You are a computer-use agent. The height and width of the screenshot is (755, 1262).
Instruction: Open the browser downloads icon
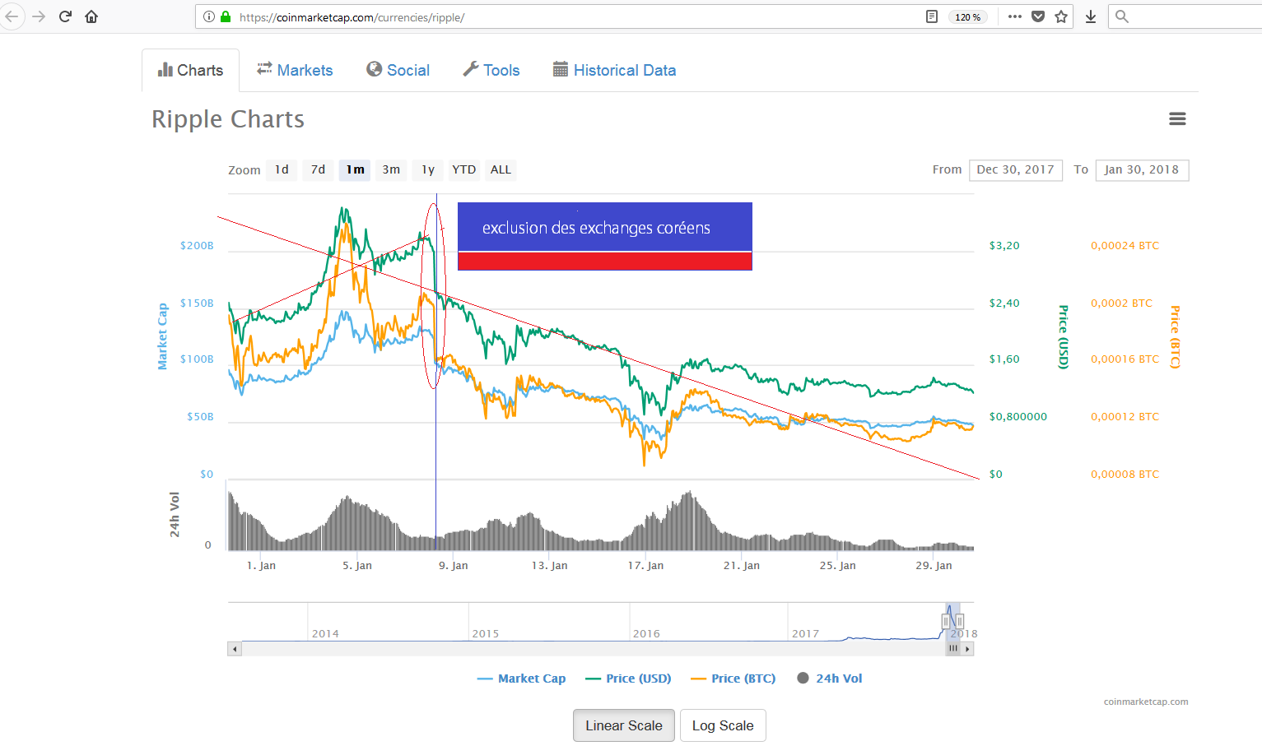pos(1090,16)
